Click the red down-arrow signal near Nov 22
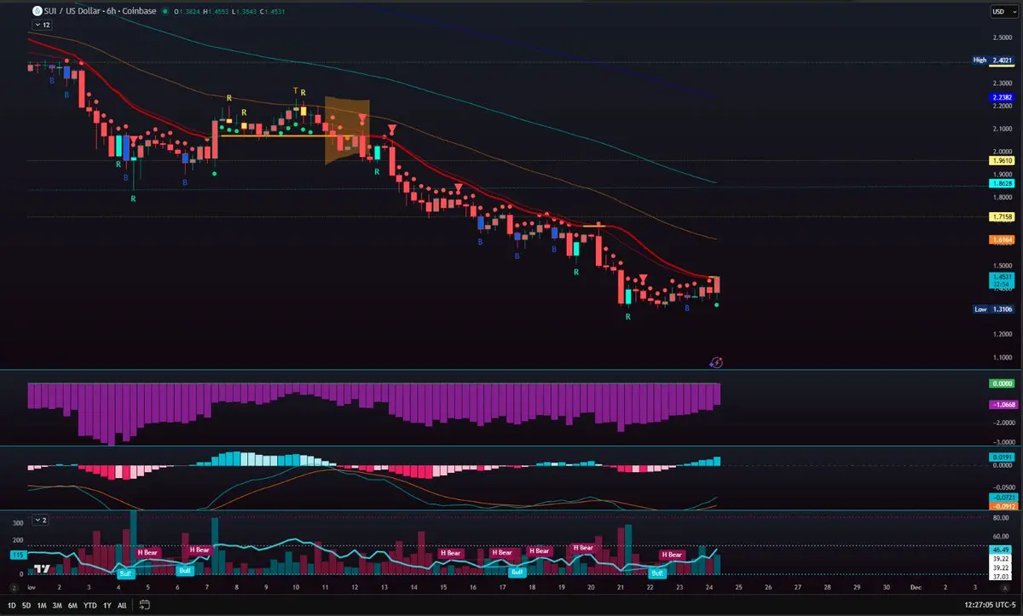 pyautogui.click(x=644, y=279)
